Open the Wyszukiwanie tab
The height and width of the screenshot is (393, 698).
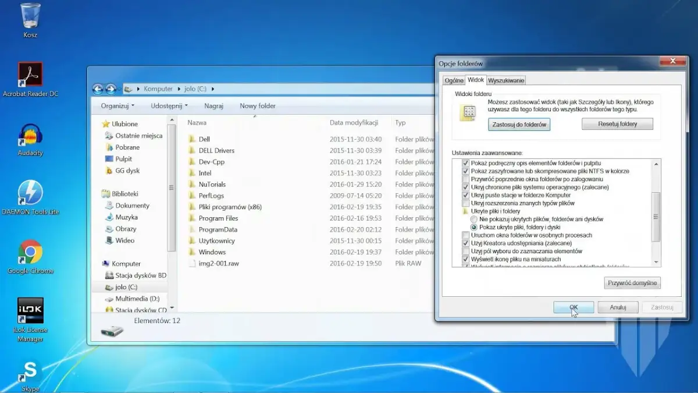505,80
